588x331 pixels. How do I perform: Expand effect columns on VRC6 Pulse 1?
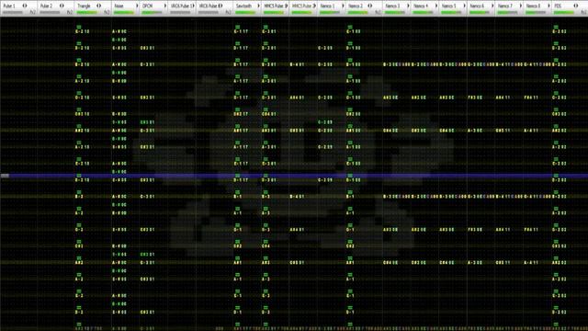193,6
